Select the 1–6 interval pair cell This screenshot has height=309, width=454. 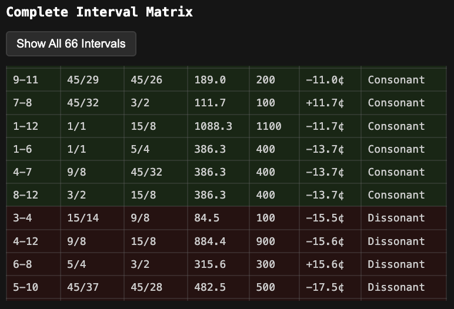pyautogui.click(x=23, y=149)
